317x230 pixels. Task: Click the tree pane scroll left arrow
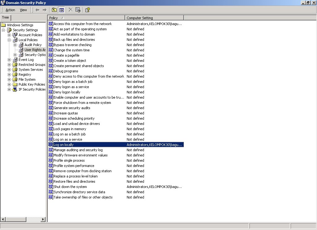pyautogui.click(x=3, y=219)
